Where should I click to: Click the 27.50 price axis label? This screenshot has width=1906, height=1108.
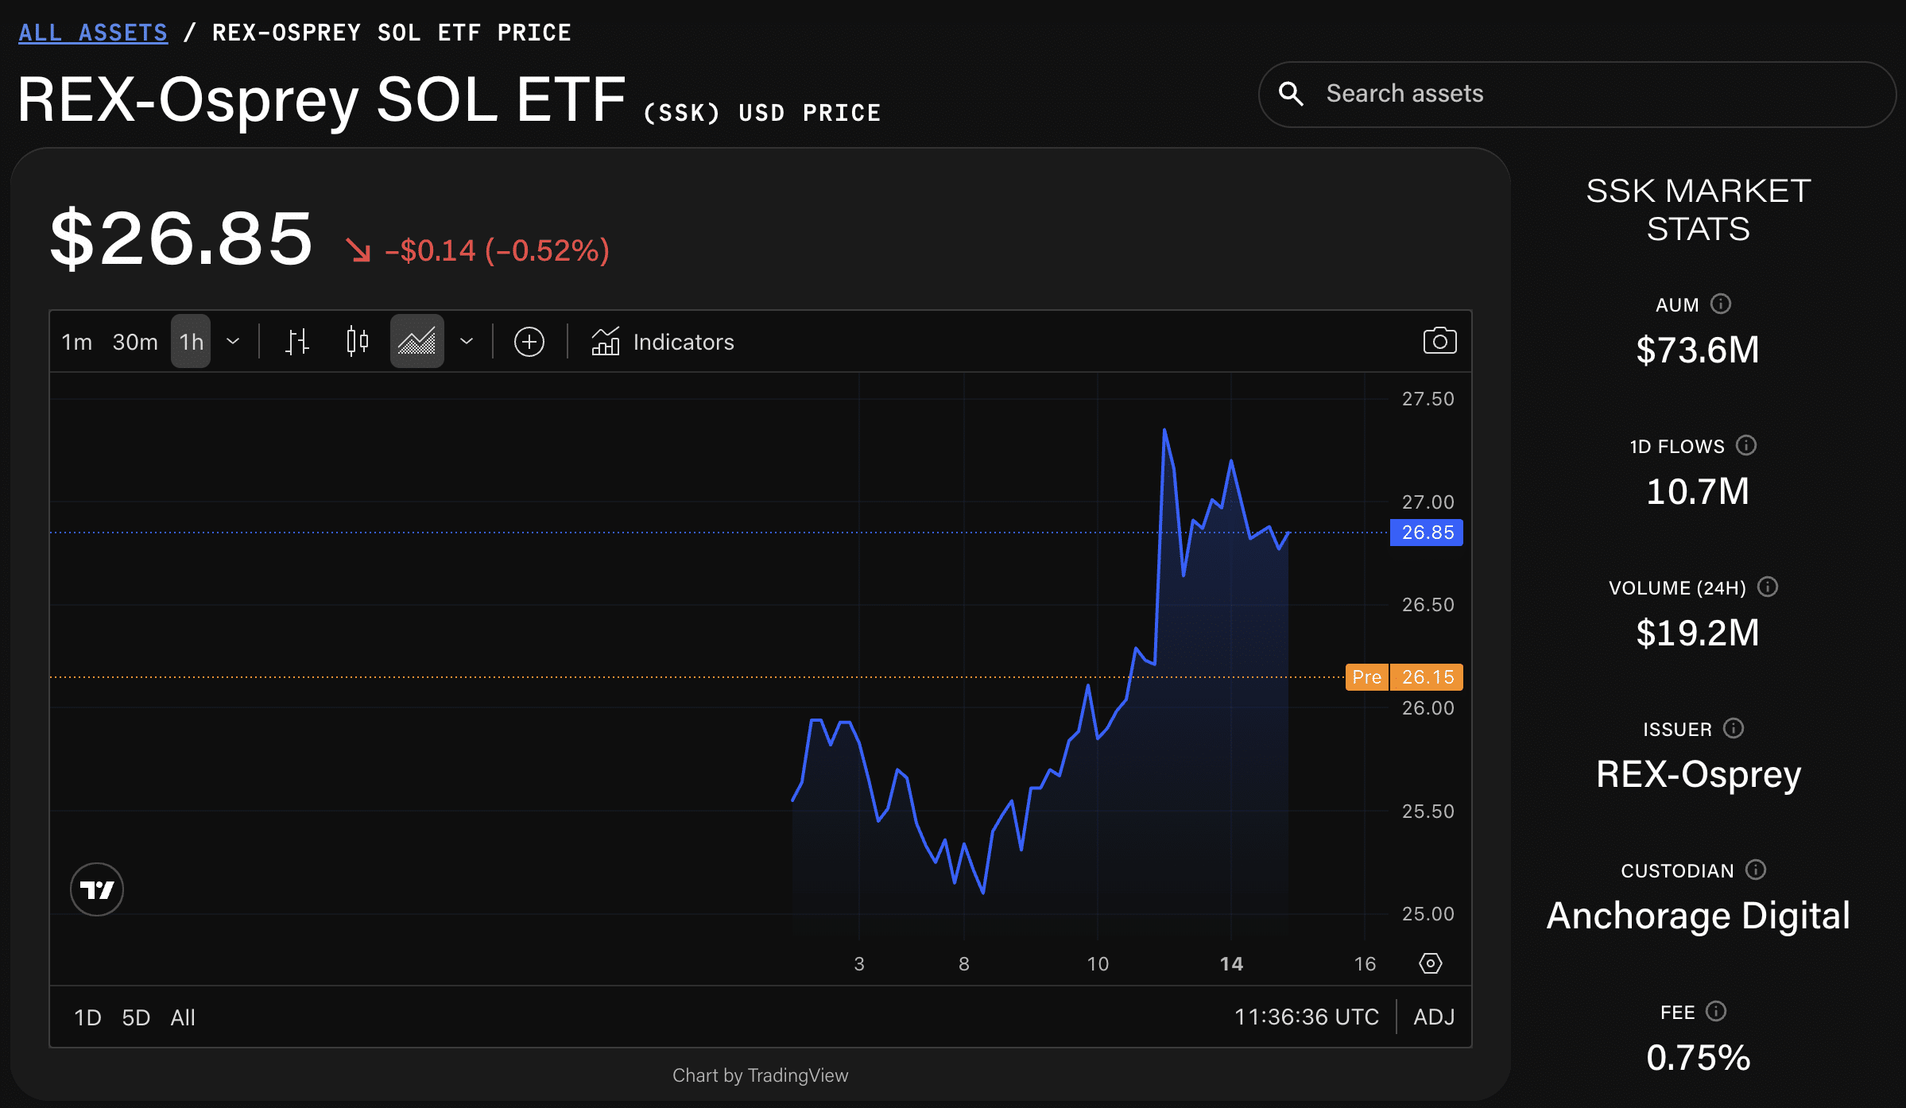[x=1428, y=399]
